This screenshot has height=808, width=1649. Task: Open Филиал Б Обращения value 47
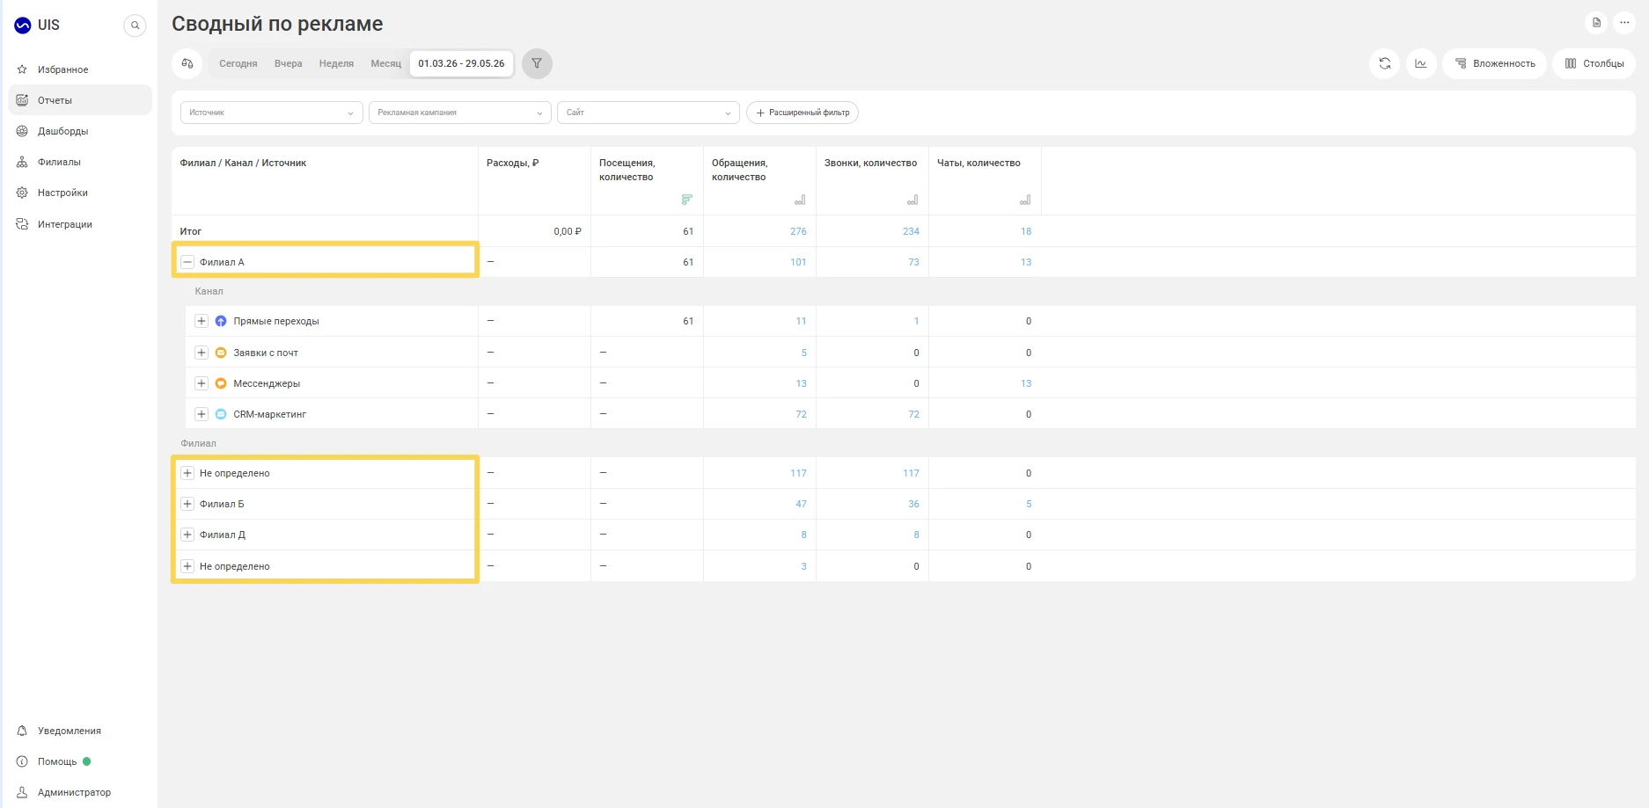(801, 504)
